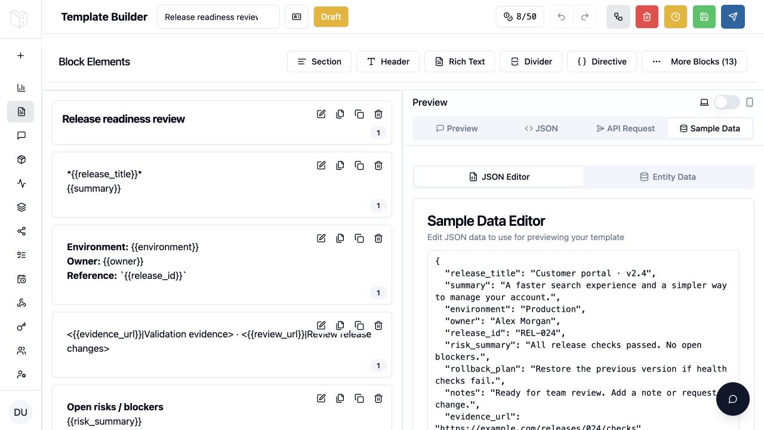Screen dimensions: 764x430
Task: Open the floating chat bubble button
Action: point(733,399)
